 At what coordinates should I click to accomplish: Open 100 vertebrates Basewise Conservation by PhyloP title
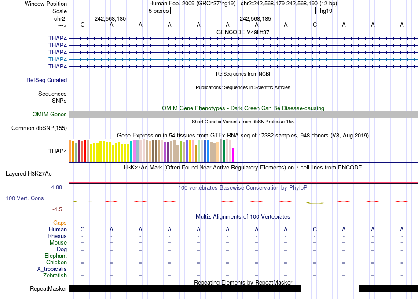pos(243,188)
